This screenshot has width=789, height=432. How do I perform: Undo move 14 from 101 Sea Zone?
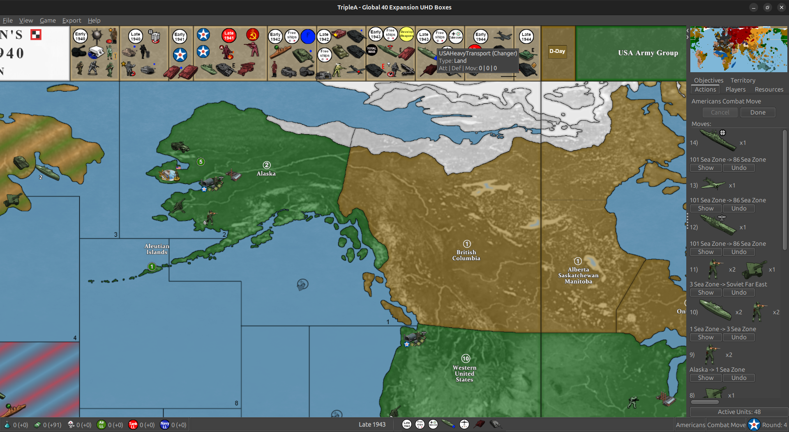click(x=738, y=167)
